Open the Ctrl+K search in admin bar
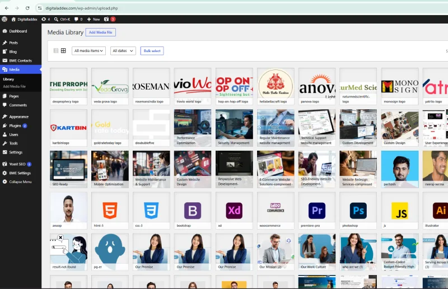The height and width of the screenshot is (289, 448). click(x=62, y=19)
